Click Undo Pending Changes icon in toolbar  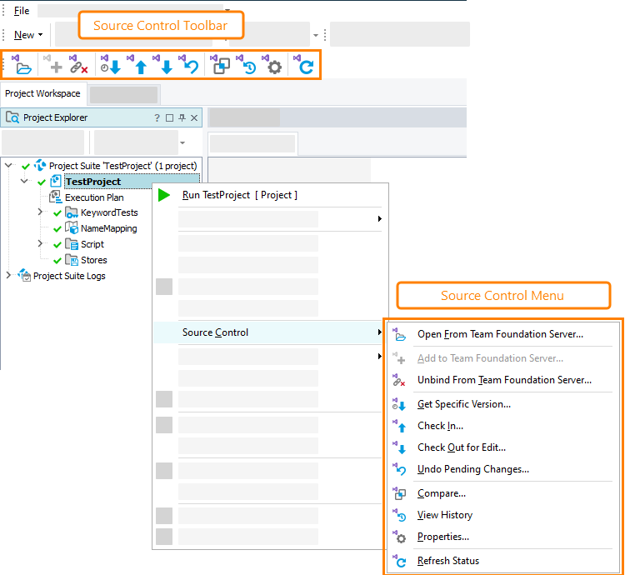pyautogui.click(x=191, y=66)
